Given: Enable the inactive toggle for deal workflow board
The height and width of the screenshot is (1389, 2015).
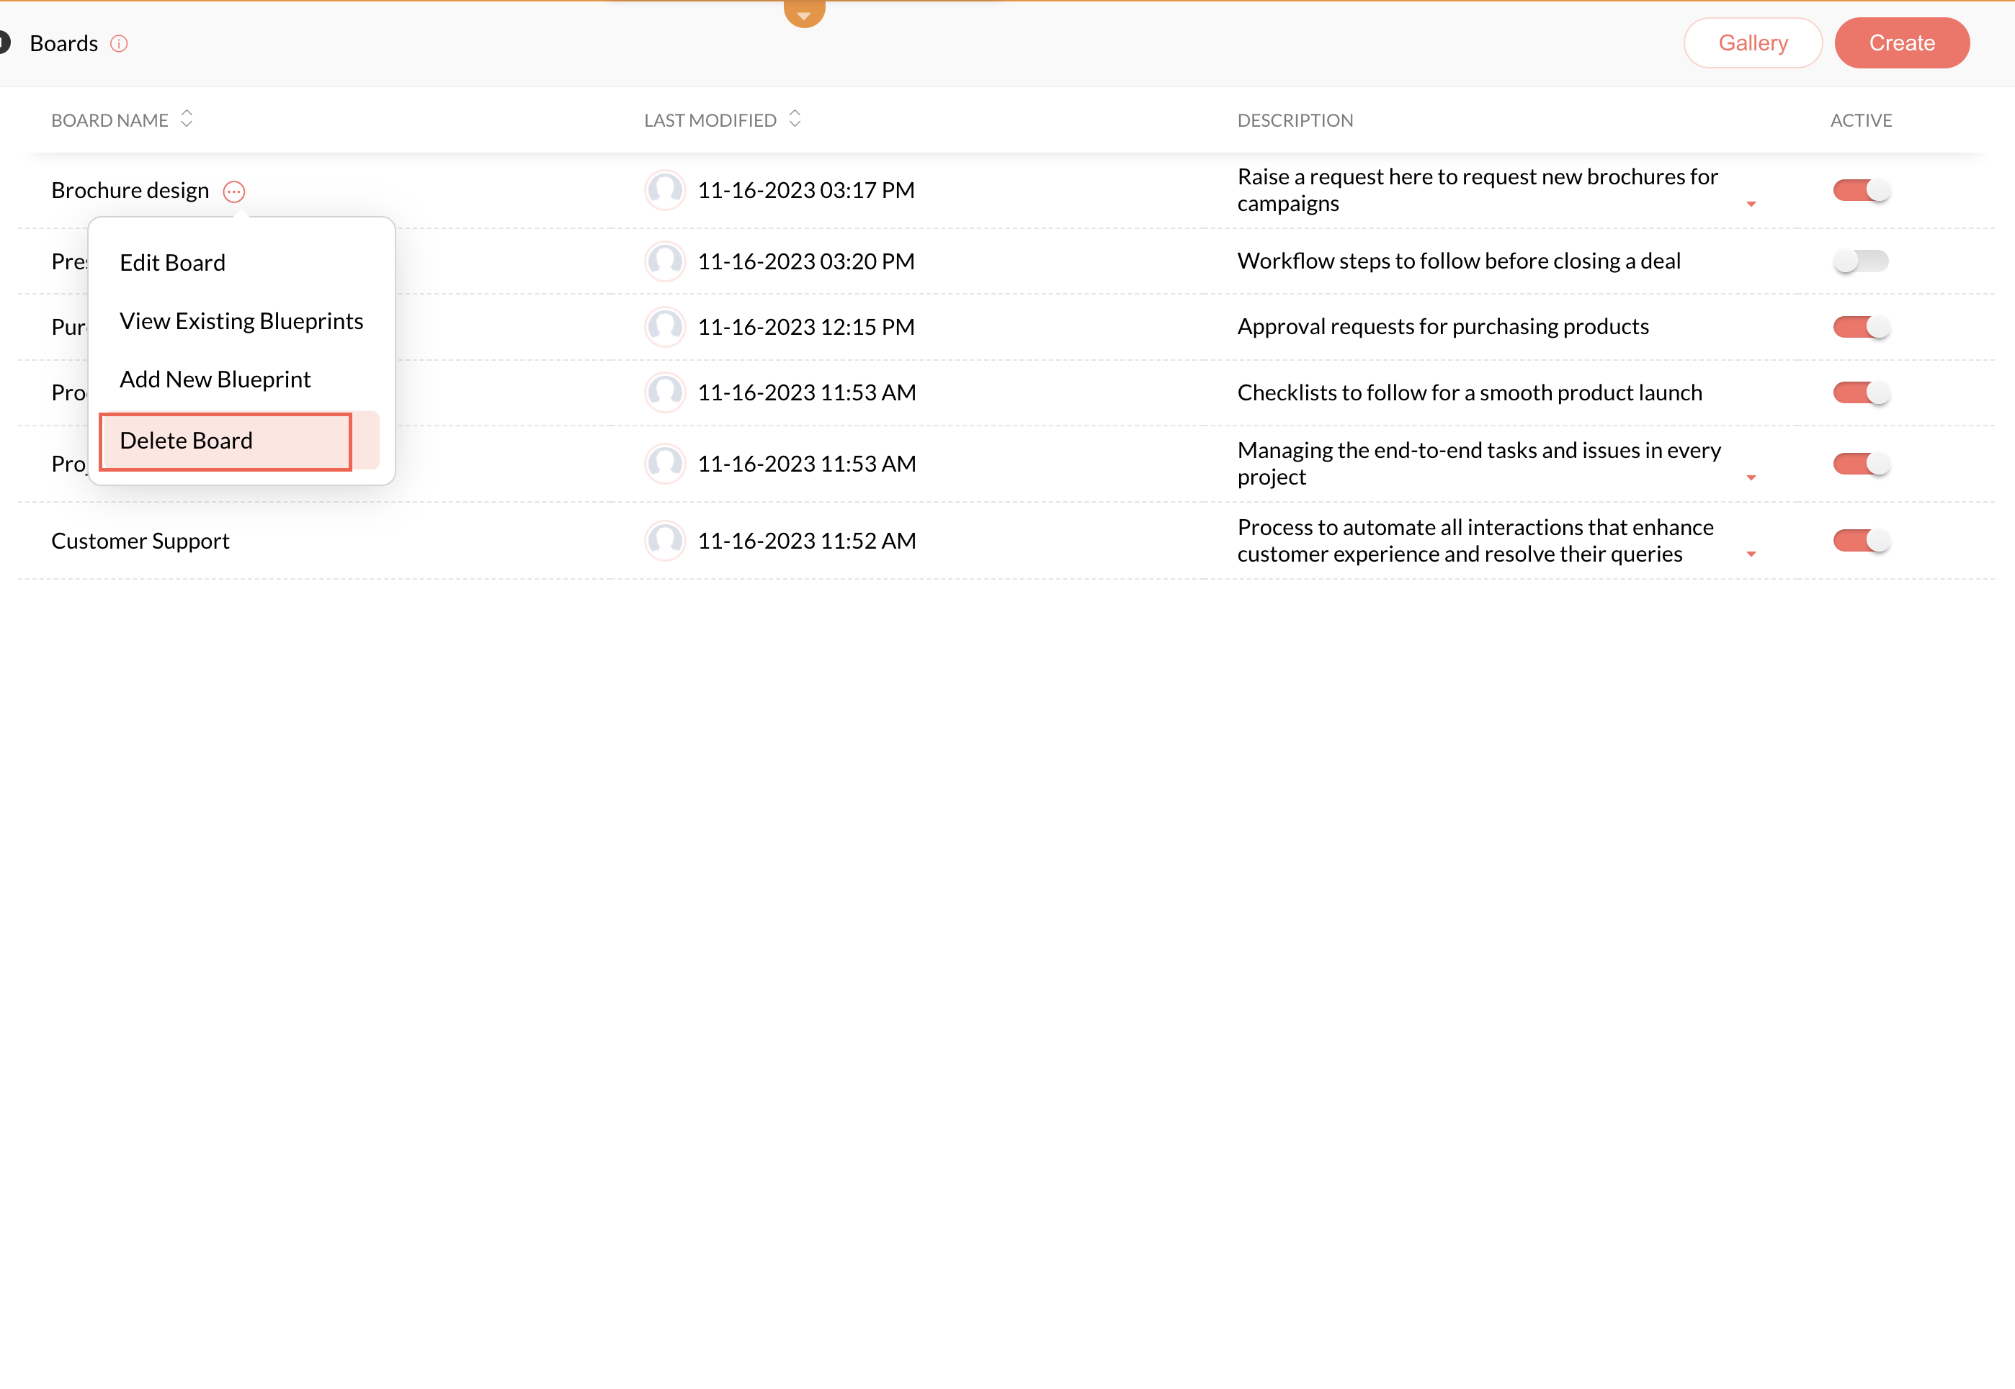Looking at the screenshot, I should 1861,260.
